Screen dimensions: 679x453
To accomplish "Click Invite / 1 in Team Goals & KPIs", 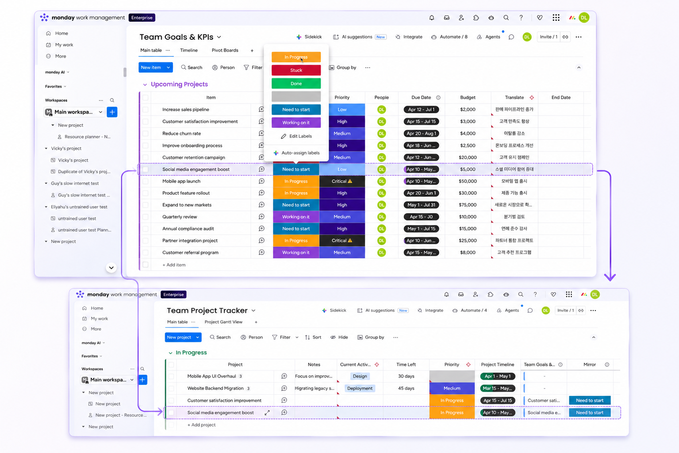I will tap(549, 37).
